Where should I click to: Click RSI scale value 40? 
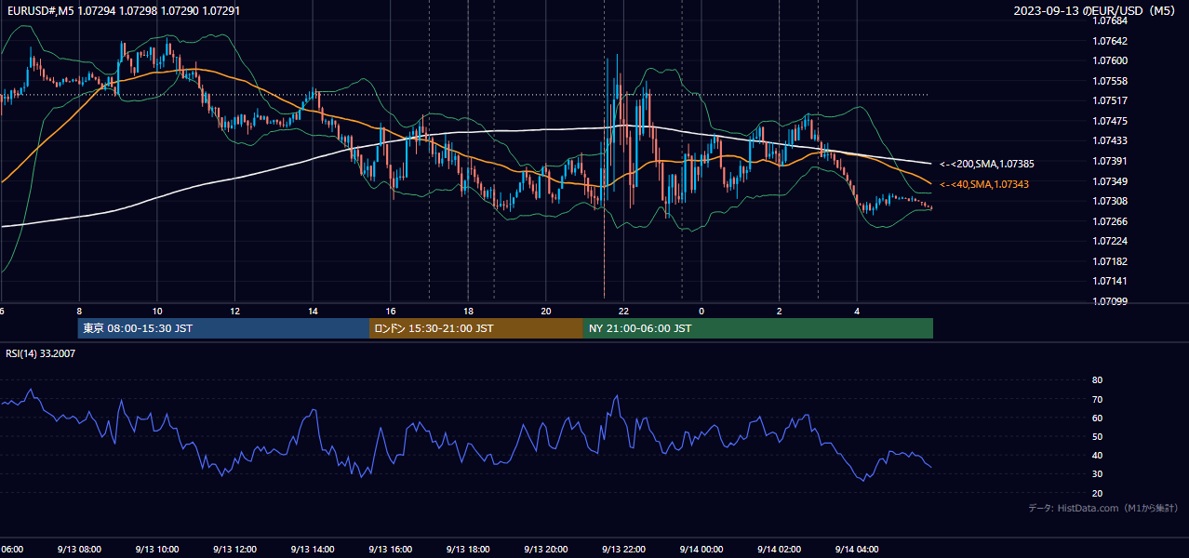(x=1097, y=455)
